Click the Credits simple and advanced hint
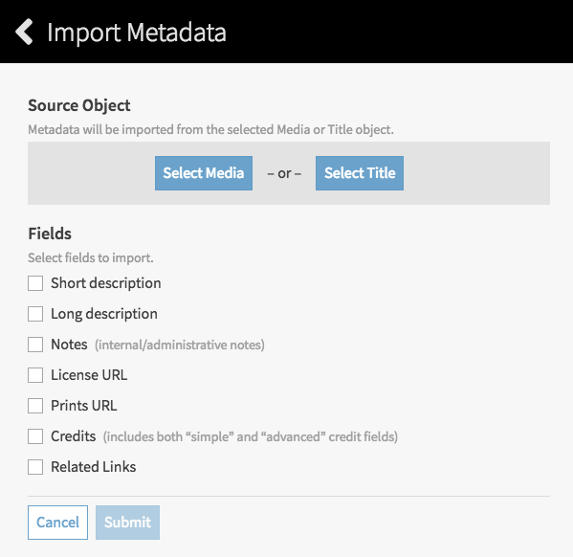This screenshot has width=573, height=557. 251,436
